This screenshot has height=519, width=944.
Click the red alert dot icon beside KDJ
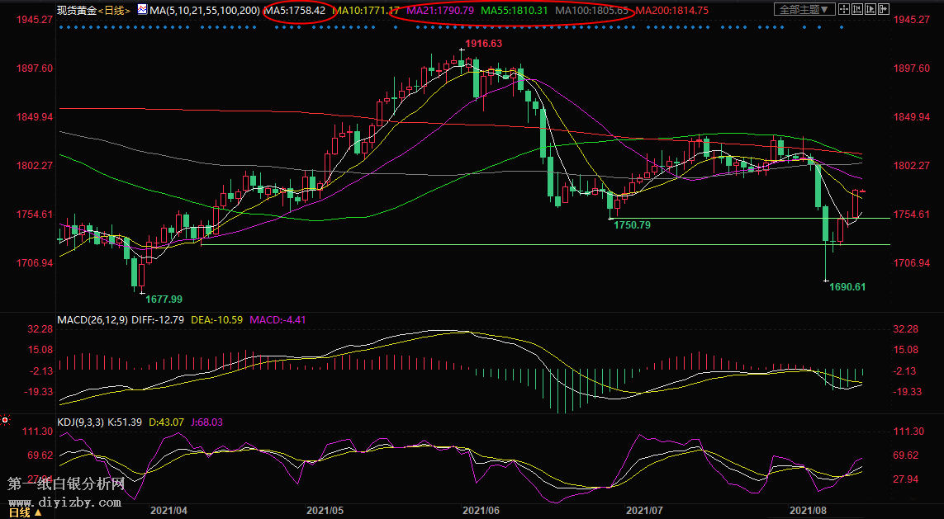[x=6, y=420]
